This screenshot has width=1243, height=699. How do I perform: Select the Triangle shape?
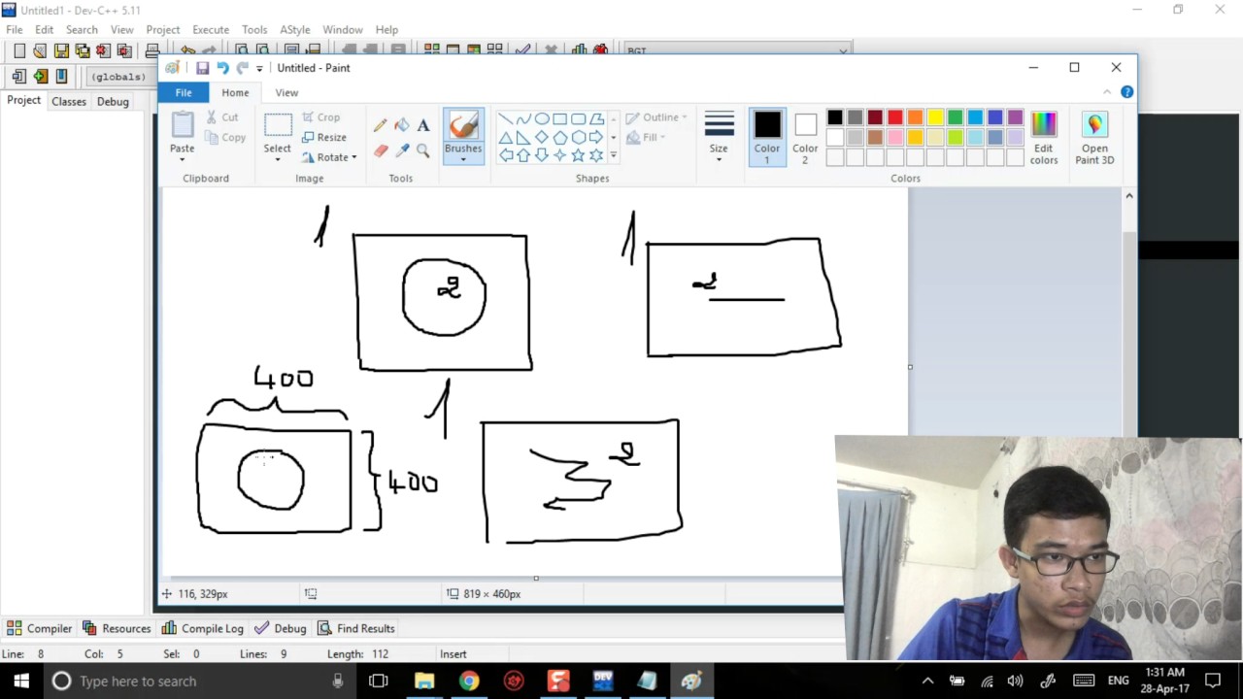click(x=506, y=138)
